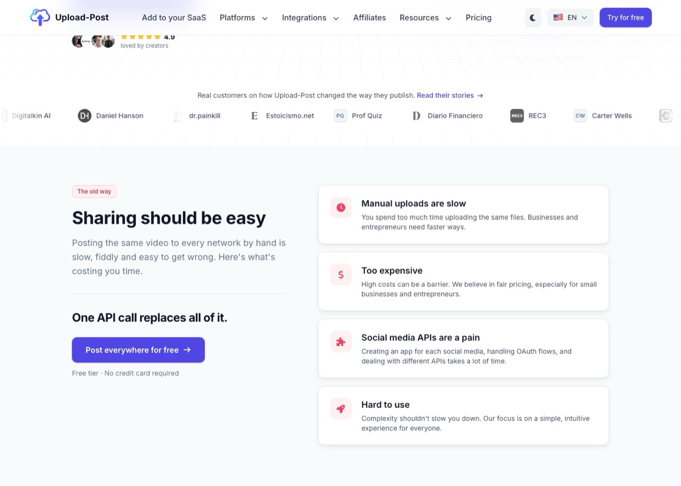Click the Daniel Hanson name text
Viewport: 681px width, 486px height.
120,115
